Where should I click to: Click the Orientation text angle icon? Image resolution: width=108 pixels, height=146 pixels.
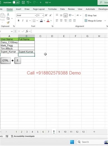click(70, 15)
